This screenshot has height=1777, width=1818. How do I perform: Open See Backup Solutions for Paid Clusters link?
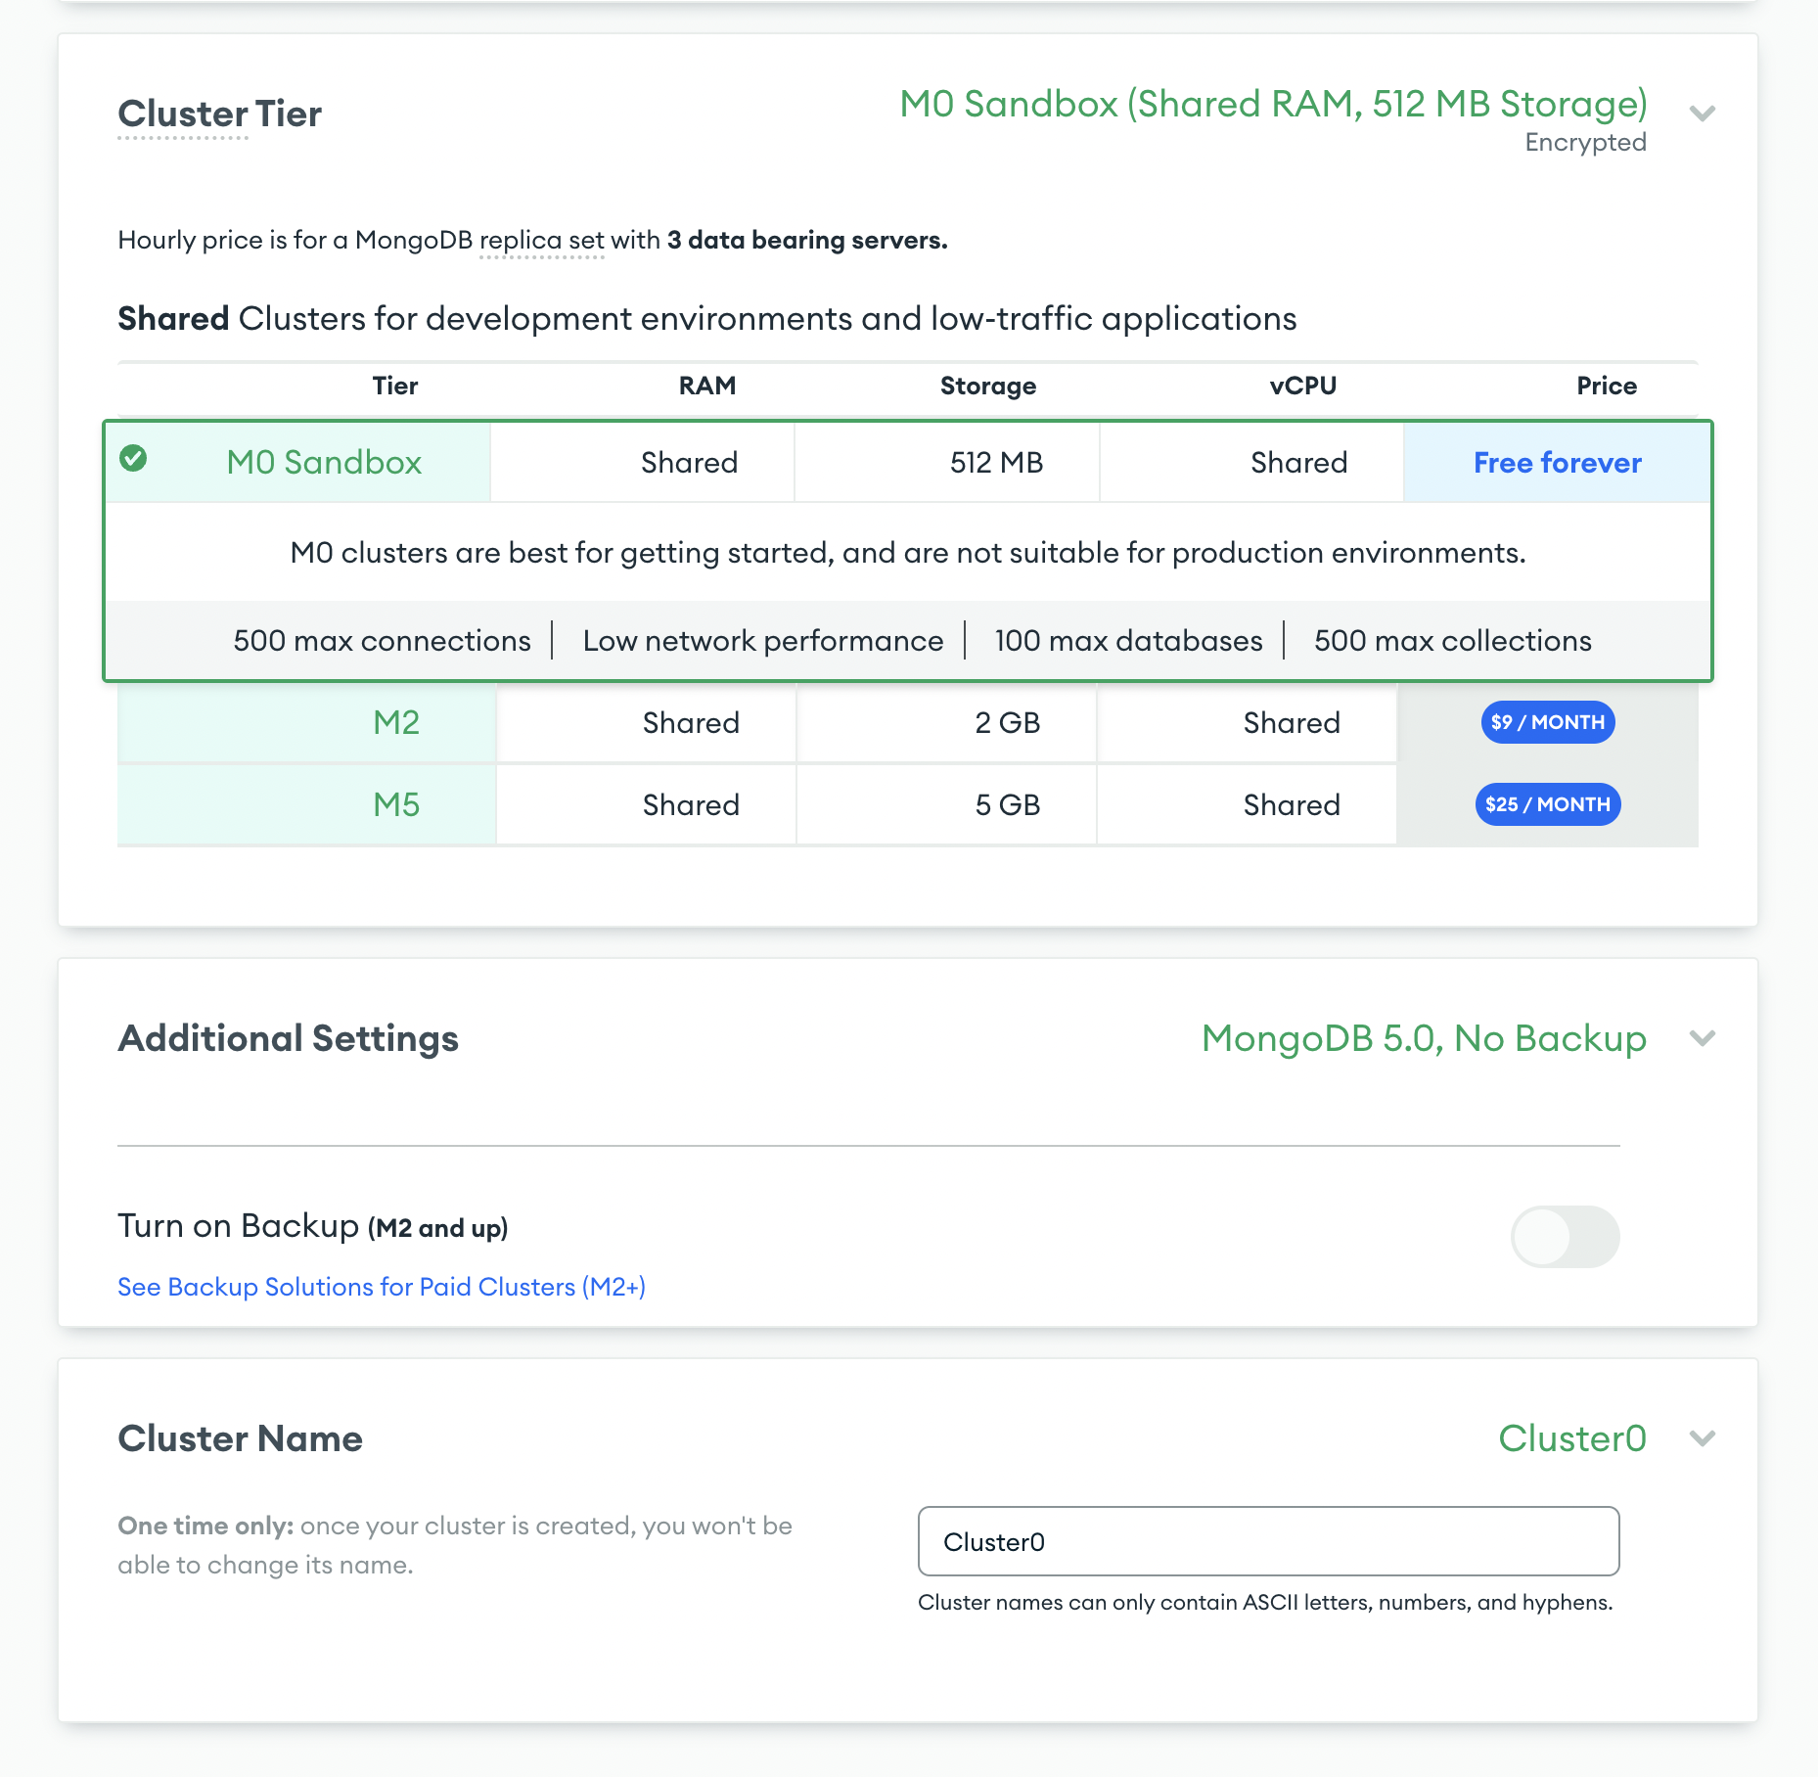coord(382,1287)
